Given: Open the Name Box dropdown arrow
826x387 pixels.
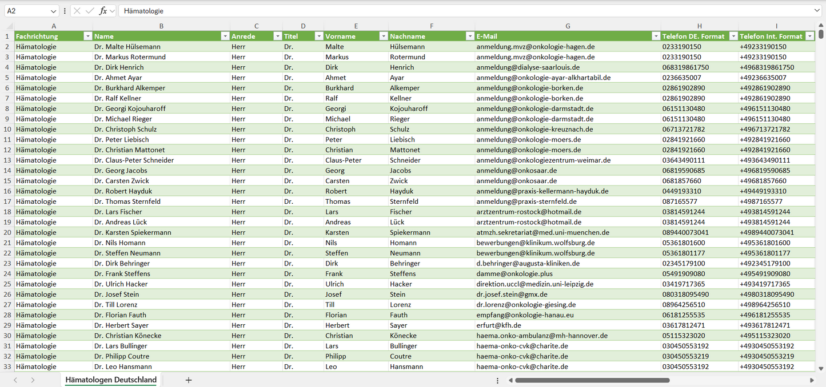Looking at the screenshot, I should coord(54,11).
